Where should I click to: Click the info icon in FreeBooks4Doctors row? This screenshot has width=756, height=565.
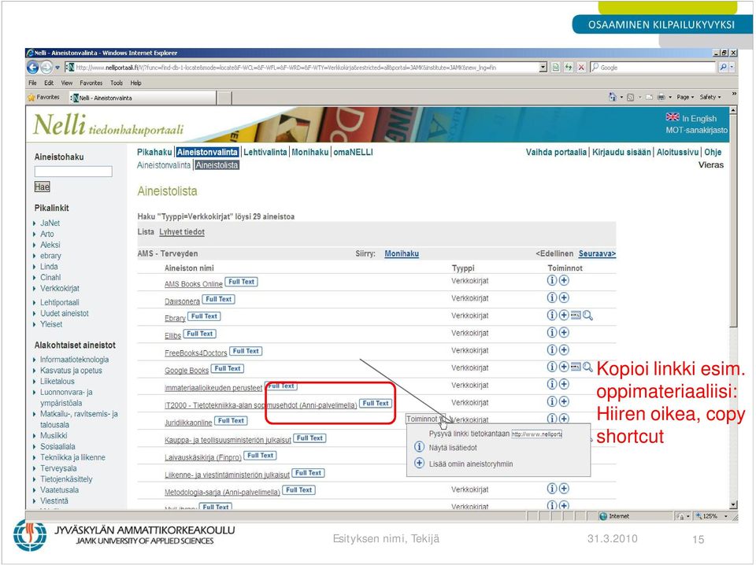point(551,349)
